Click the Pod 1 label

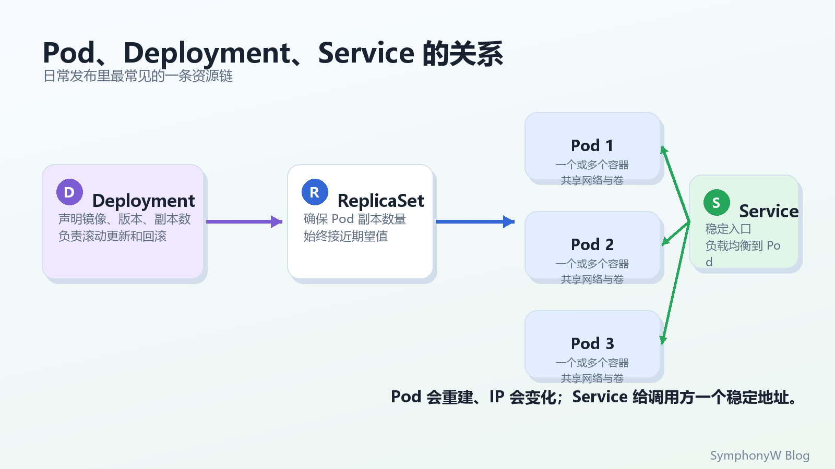pos(592,145)
